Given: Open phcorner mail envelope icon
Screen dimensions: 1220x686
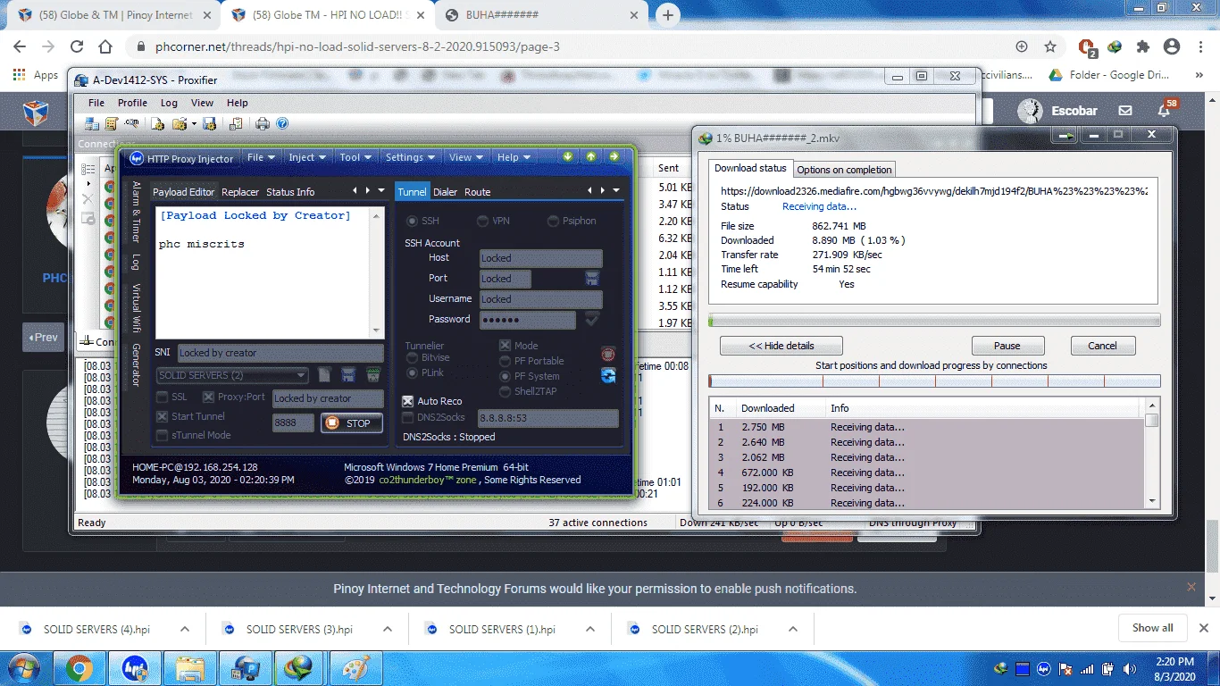Looking at the screenshot, I should pyautogui.click(x=1125, y=111).
